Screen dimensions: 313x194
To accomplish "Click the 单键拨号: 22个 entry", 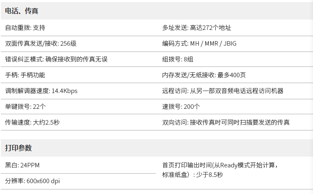I will (x=25, y=107).
